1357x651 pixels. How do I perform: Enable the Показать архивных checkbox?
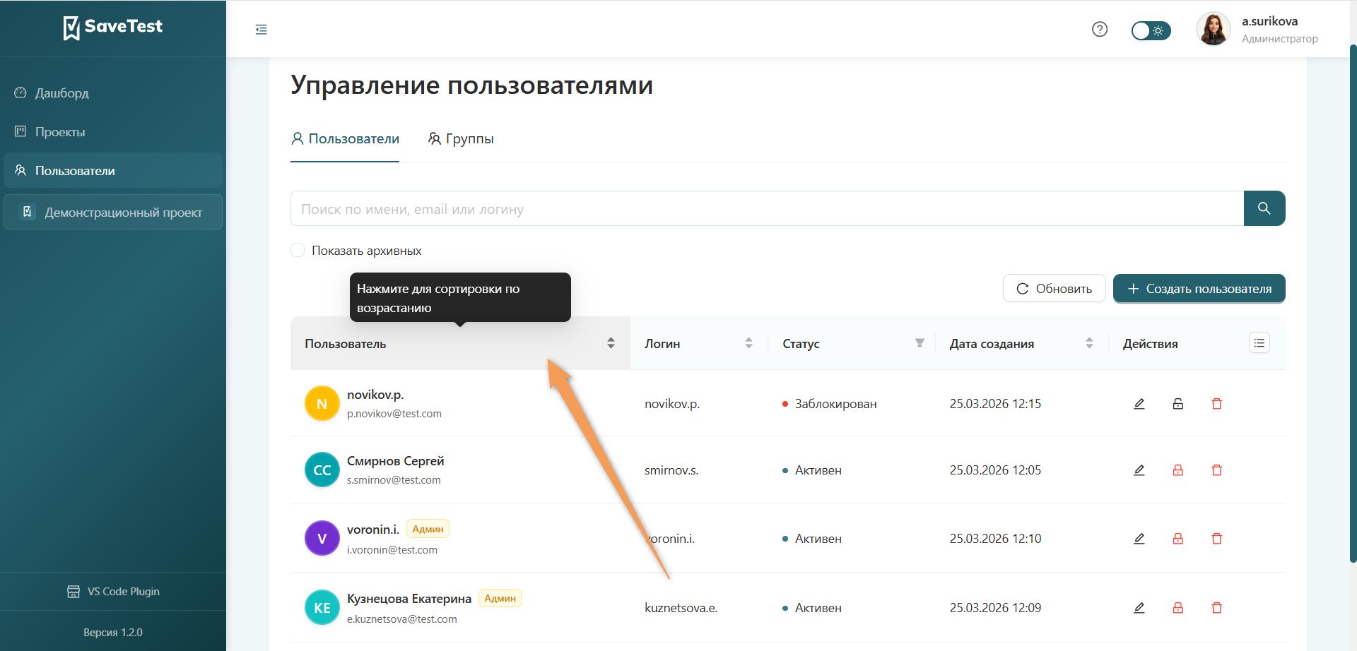[x=298, y=250]
